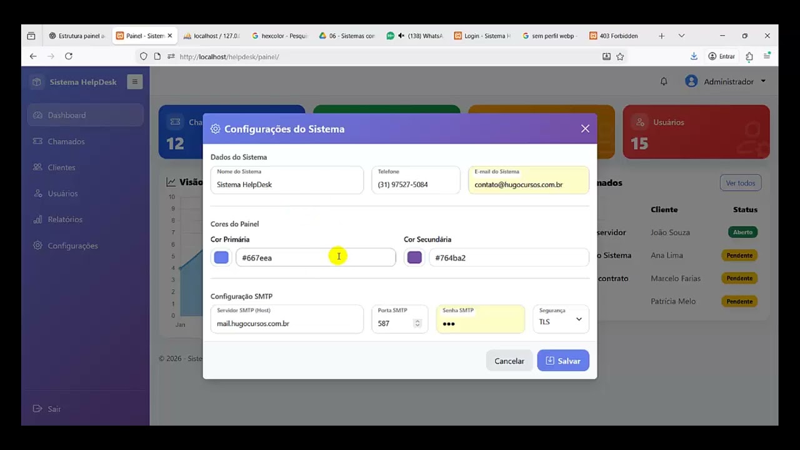Open the secondary color swatch picker
Viewport: 800px width, 450px height.
(414, 257)
